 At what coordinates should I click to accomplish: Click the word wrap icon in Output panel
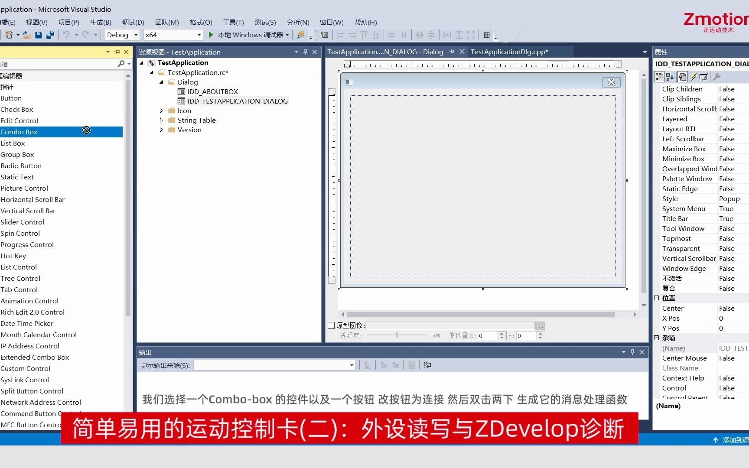[427, 365]
